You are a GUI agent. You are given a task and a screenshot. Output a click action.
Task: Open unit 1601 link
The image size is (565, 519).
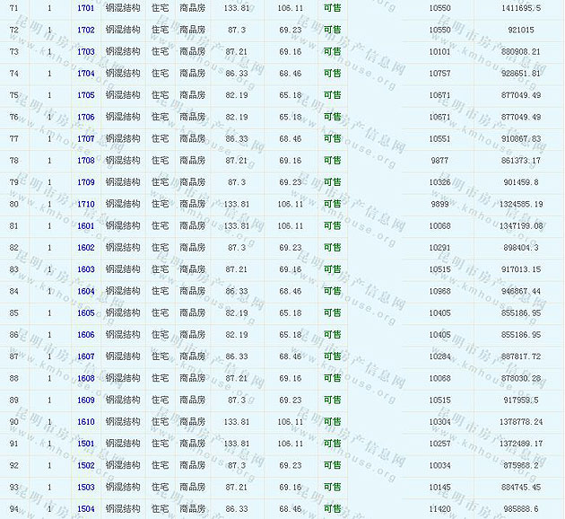tap(86, 226)
